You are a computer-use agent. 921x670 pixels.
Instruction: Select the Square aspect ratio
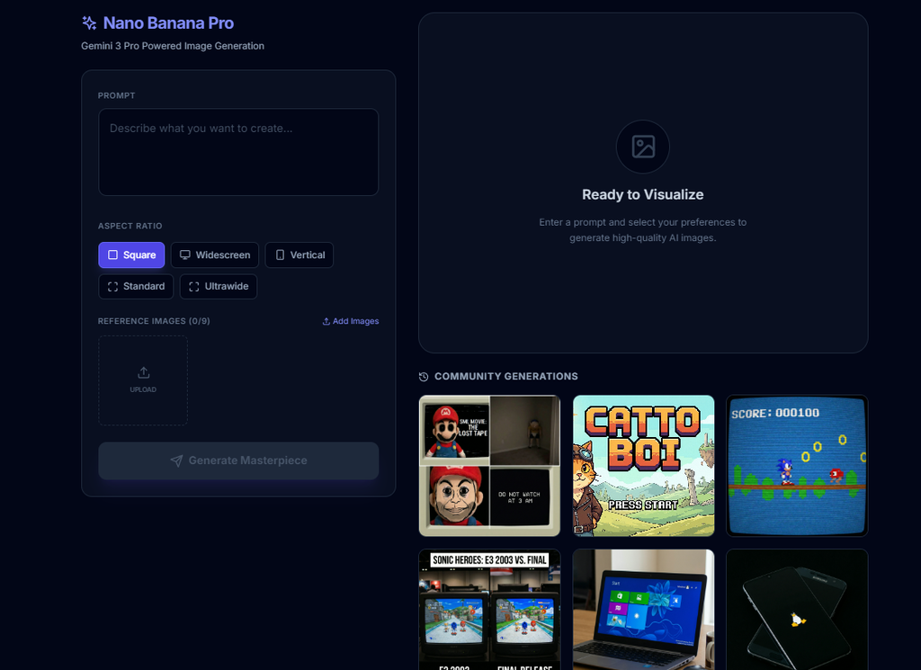pyautogui.click(x=131, y=255)
